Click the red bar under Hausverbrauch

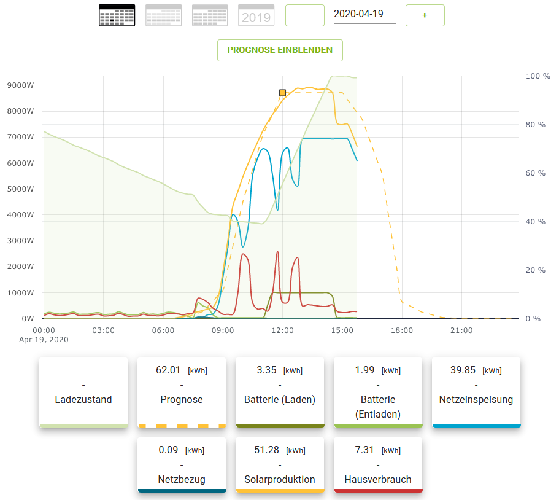click(x=378, y=491)
